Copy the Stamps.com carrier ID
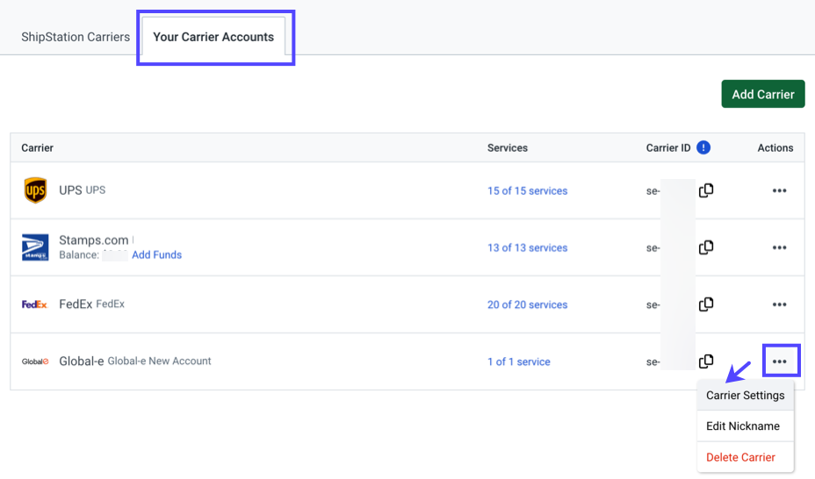 [x=705, y=247]
